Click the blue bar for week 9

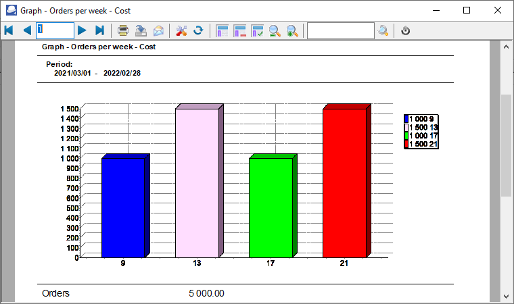coord(123,207)
